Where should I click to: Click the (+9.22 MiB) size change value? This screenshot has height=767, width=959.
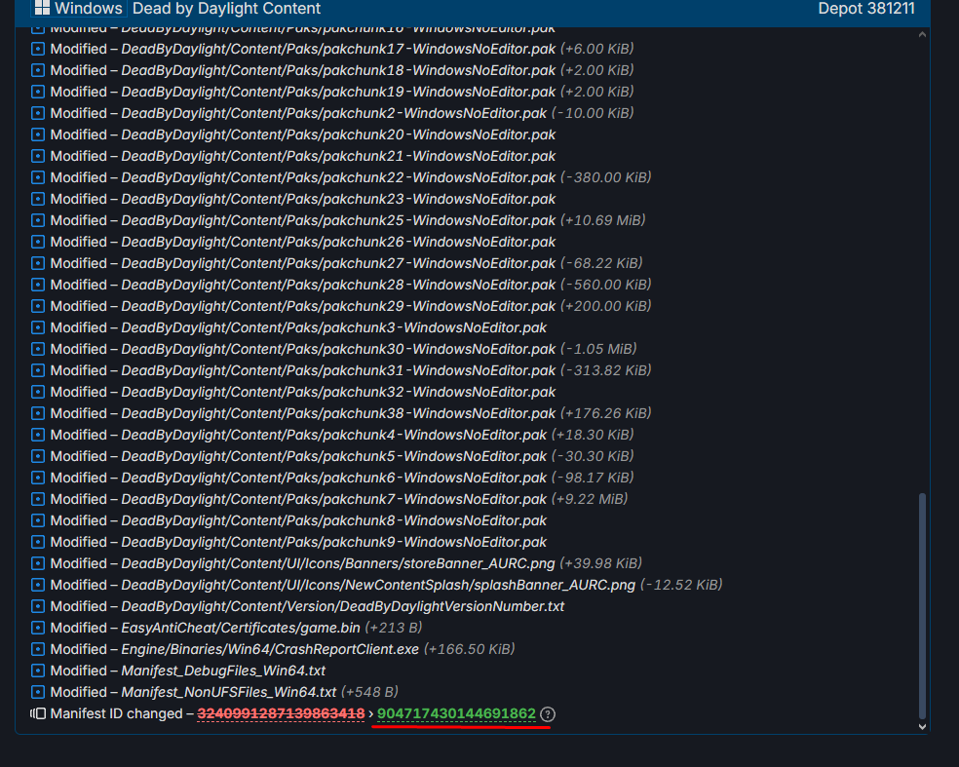coord(590,499)
